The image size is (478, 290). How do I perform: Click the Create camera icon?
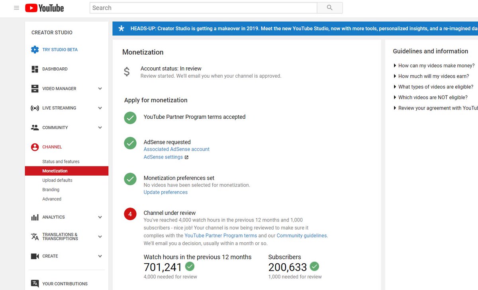[x=35, y=256]
